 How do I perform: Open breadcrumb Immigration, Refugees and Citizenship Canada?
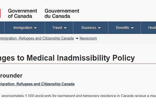[37, 38]
